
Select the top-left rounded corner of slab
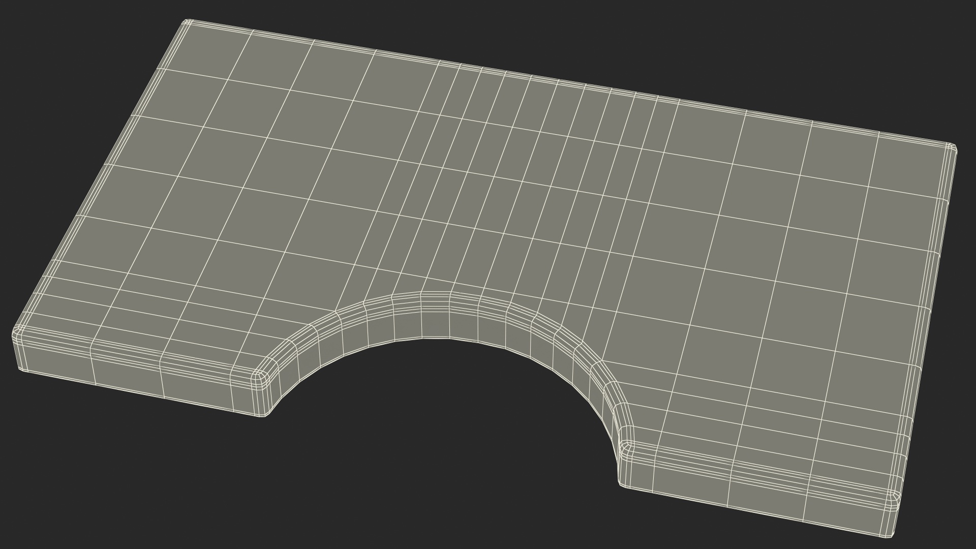pos(188,22)
